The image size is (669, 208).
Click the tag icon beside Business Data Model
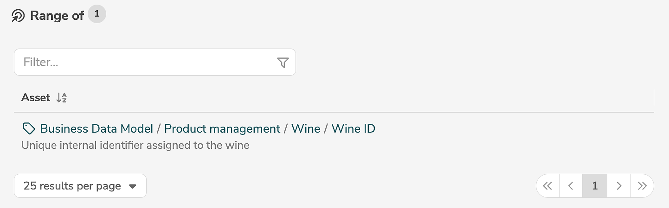pos(29,128)
